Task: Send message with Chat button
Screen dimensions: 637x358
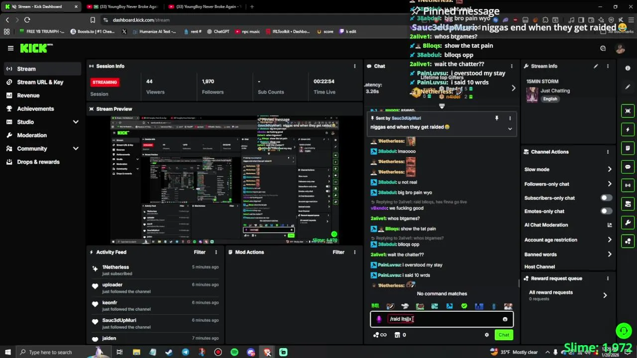Action: coord(504,335)
